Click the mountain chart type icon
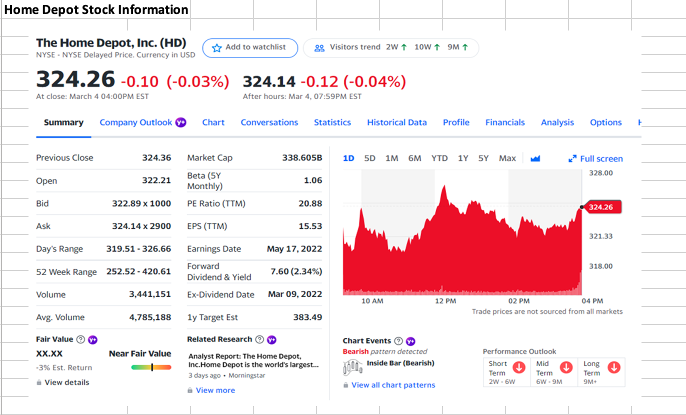The image size is (686, 415). 535,158
